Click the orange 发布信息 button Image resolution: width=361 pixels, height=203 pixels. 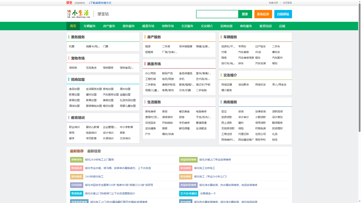coord(263,14)
